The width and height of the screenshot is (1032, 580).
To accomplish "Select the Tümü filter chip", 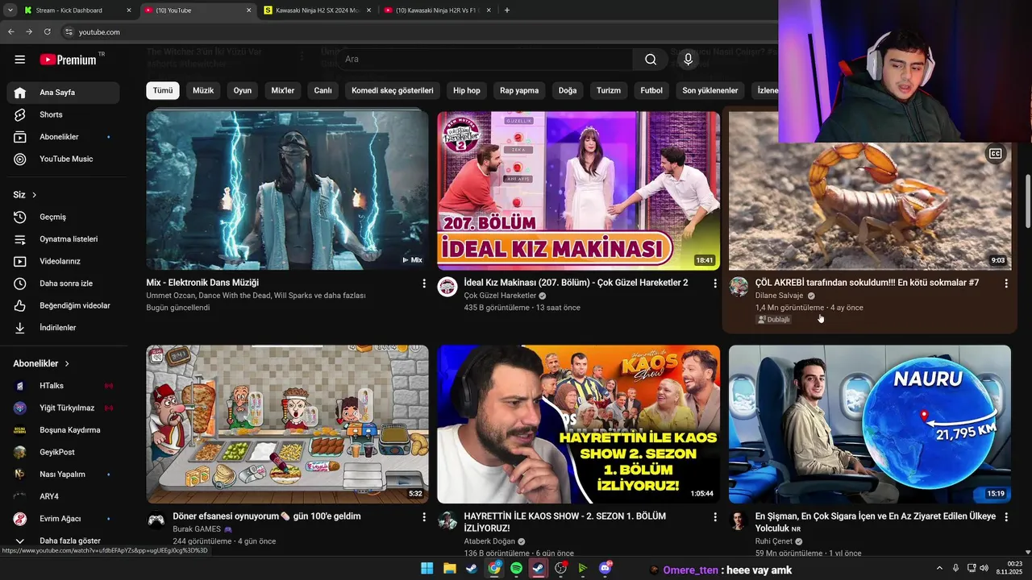I will point(163,90).
